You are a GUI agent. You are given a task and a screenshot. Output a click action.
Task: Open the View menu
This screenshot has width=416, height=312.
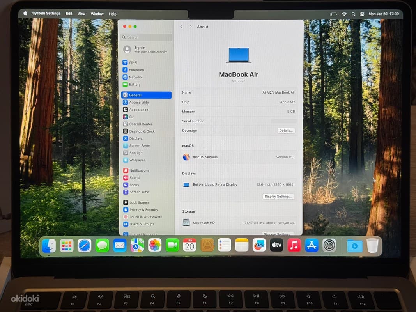pos(81,14)
